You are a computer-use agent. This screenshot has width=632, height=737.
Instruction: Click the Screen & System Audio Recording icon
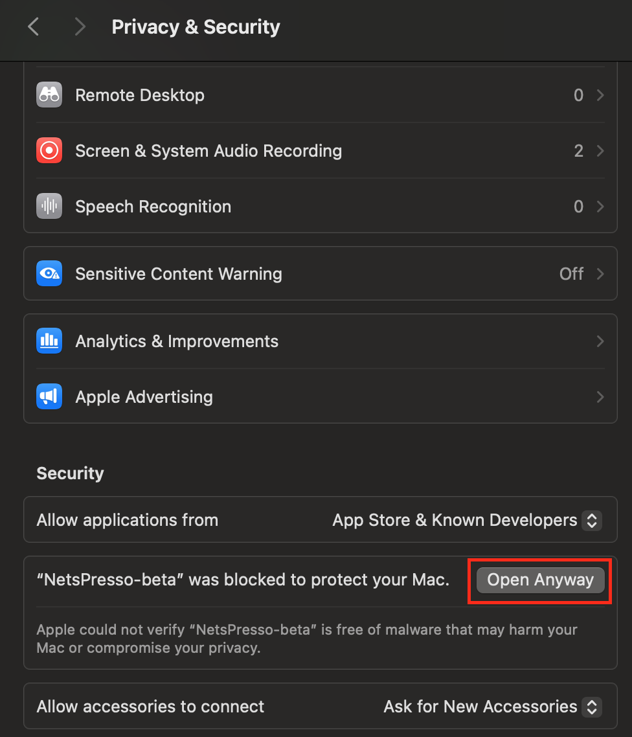tap(49, 150)
